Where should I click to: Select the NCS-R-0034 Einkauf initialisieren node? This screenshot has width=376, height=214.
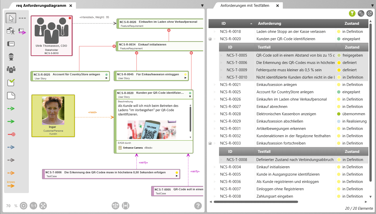160,46
